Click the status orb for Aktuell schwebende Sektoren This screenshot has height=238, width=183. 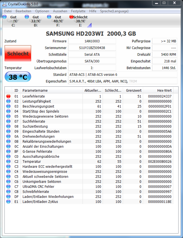point(8,176)
